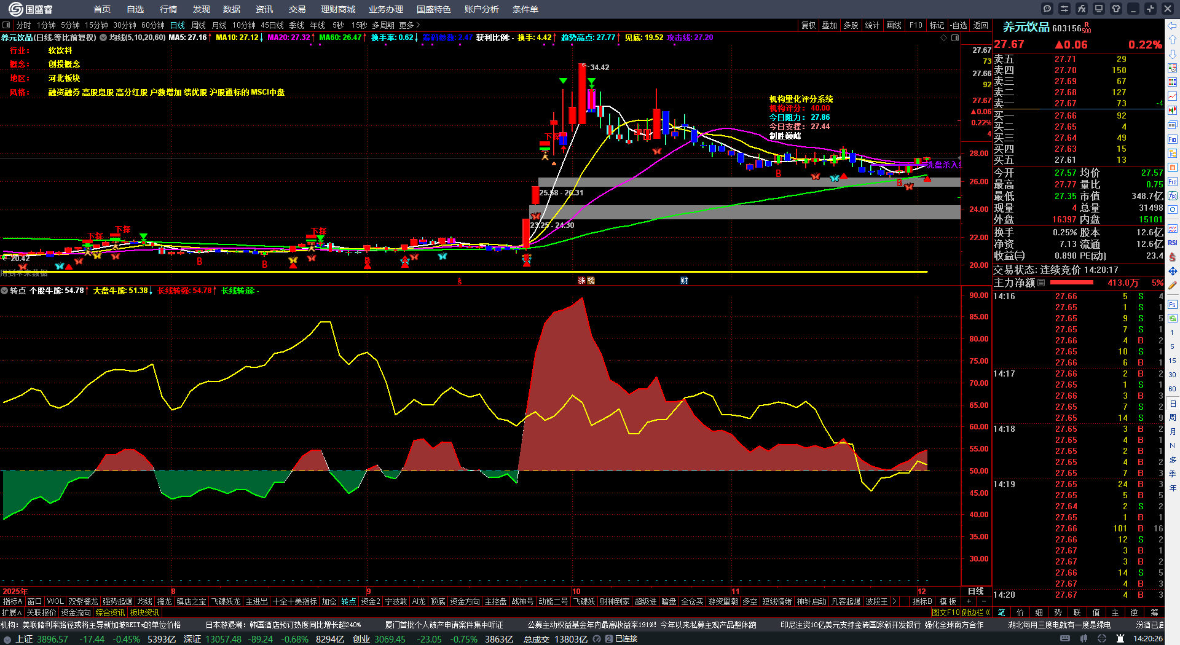This screenshot has width=1180, height=645.
Task: Click the 返回 back button
Action: coord(981,25)
